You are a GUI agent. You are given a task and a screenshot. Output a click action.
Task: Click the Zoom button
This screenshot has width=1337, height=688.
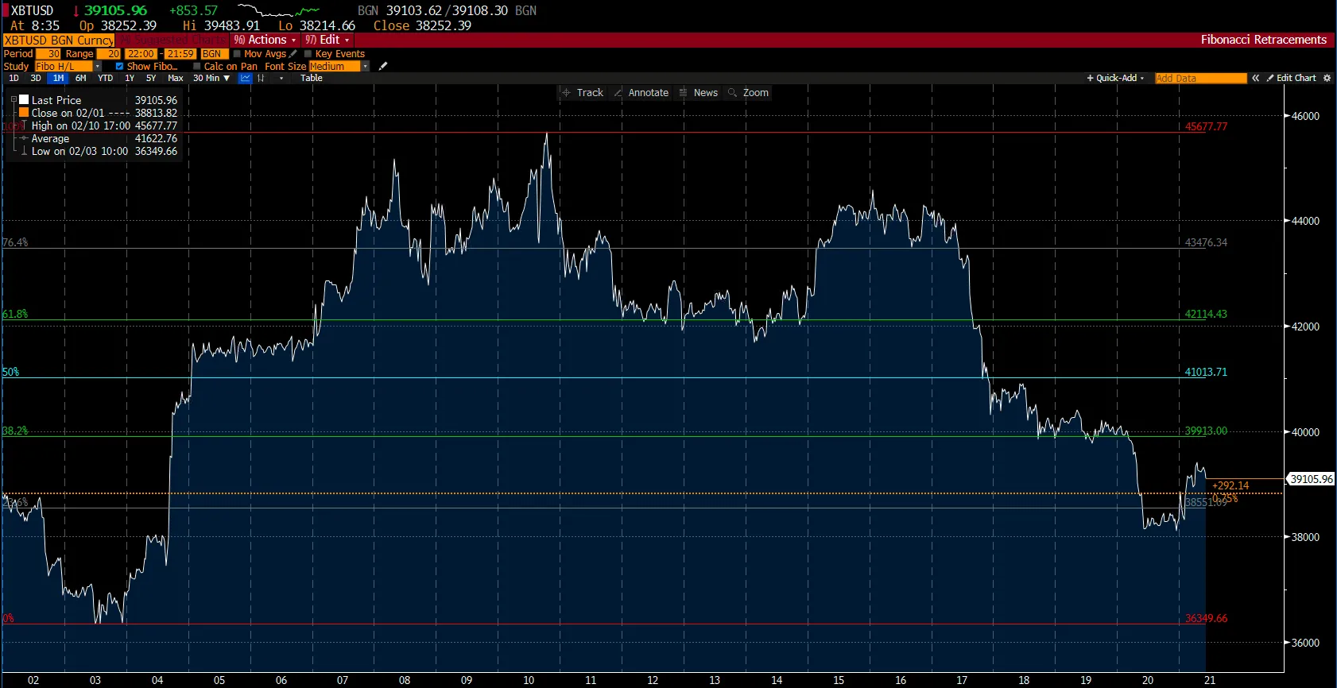[x=749, y=93]
